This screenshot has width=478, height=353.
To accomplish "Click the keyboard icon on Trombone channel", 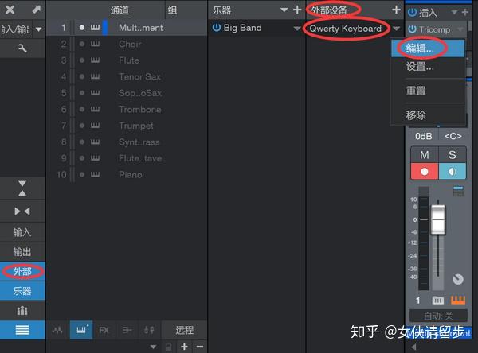I will coord(95,109).
